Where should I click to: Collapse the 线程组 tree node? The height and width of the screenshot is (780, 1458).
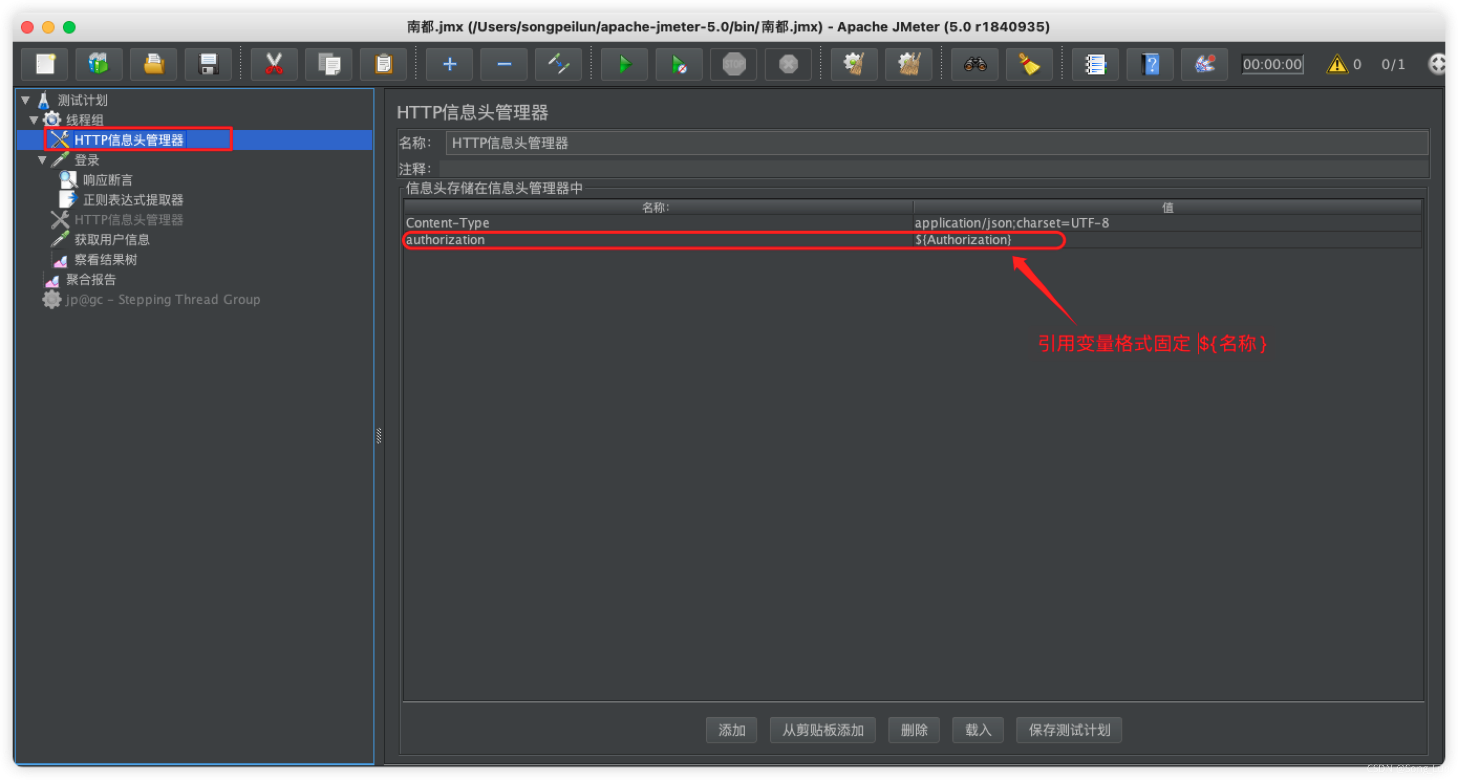[34, 120]
